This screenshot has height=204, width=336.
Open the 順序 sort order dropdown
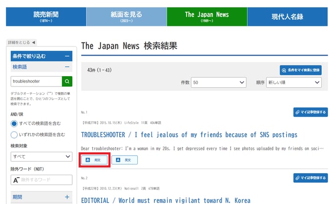(x=294, y=83)
